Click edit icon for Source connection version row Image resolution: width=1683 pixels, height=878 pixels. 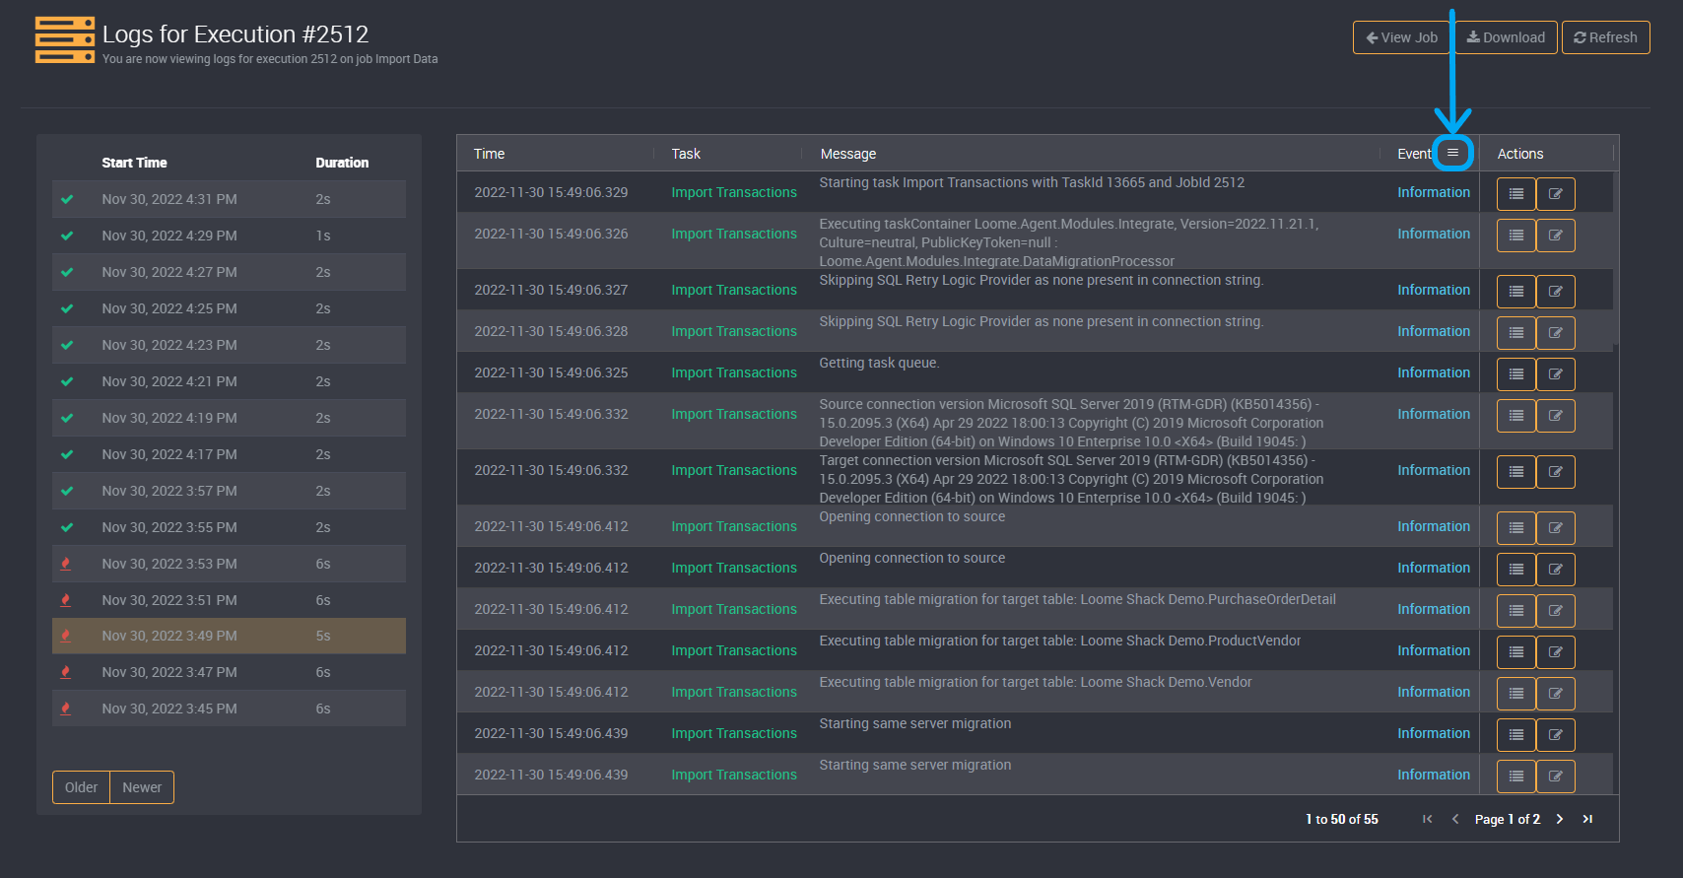[1555, 416]
